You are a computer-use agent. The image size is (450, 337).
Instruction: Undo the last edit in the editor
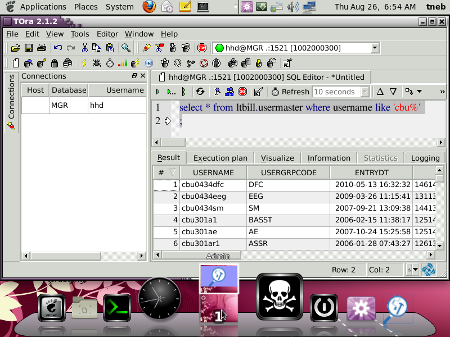[x=57, y=48]
